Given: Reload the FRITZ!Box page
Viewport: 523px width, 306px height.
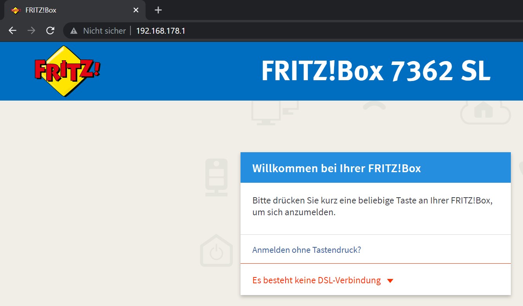Looking at the screenshot, I should click(50, 31).
